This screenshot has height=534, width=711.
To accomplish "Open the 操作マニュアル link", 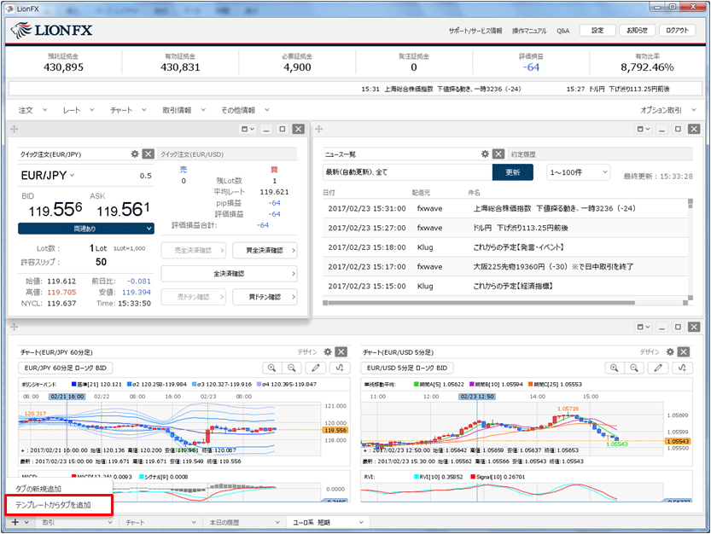I will point(529,31).
